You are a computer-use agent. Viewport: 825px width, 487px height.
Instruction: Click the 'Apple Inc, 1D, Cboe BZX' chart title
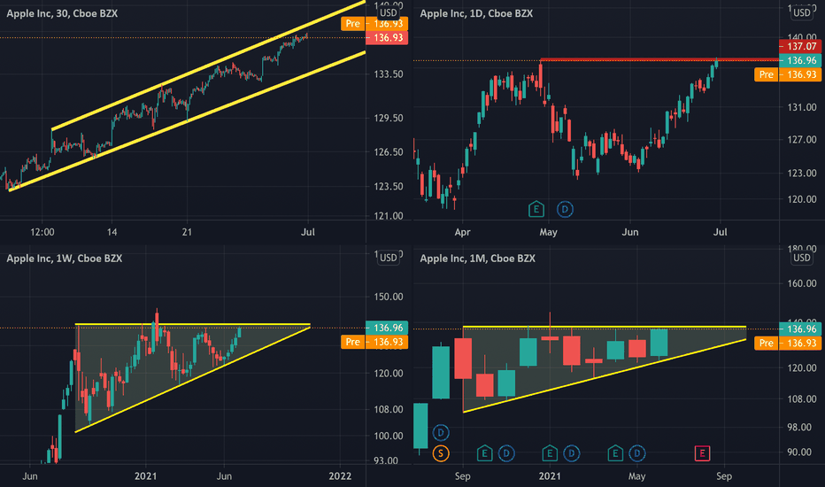[476, 13]
